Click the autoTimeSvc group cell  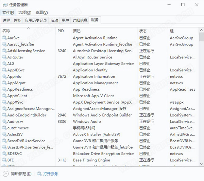(x=181, y=128)
